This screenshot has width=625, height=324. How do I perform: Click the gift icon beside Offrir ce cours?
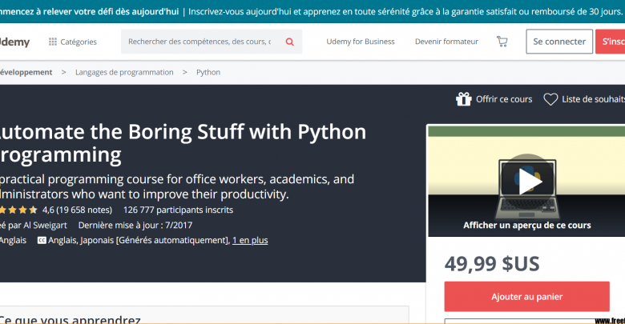[464, 98]
